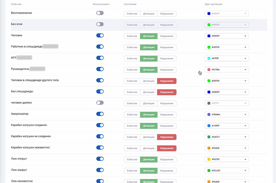The height and width of the screenshot is (183, 276).
Task: Select Событие for Без спецодежды row
Action: click(132, 92)
